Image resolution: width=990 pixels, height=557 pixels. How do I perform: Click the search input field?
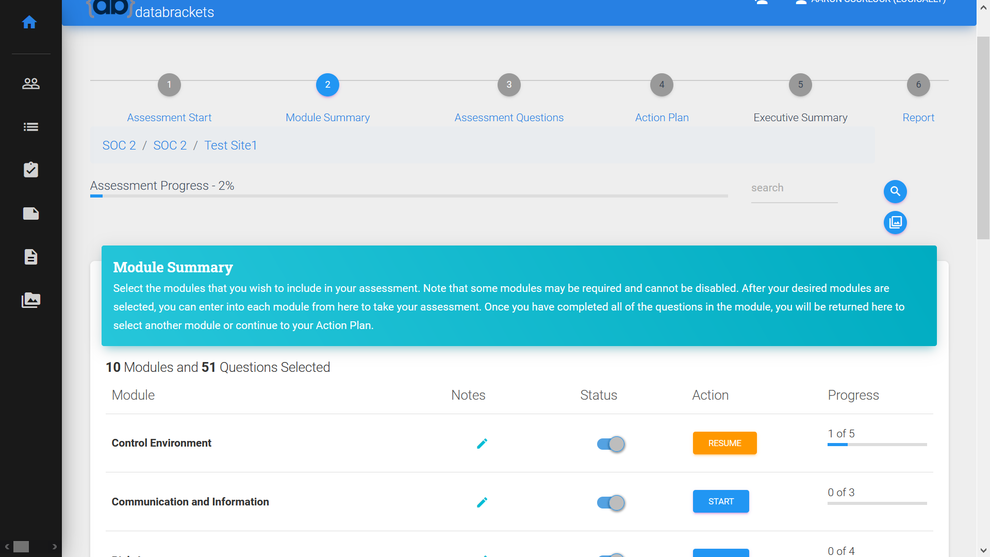click(794, 189)
